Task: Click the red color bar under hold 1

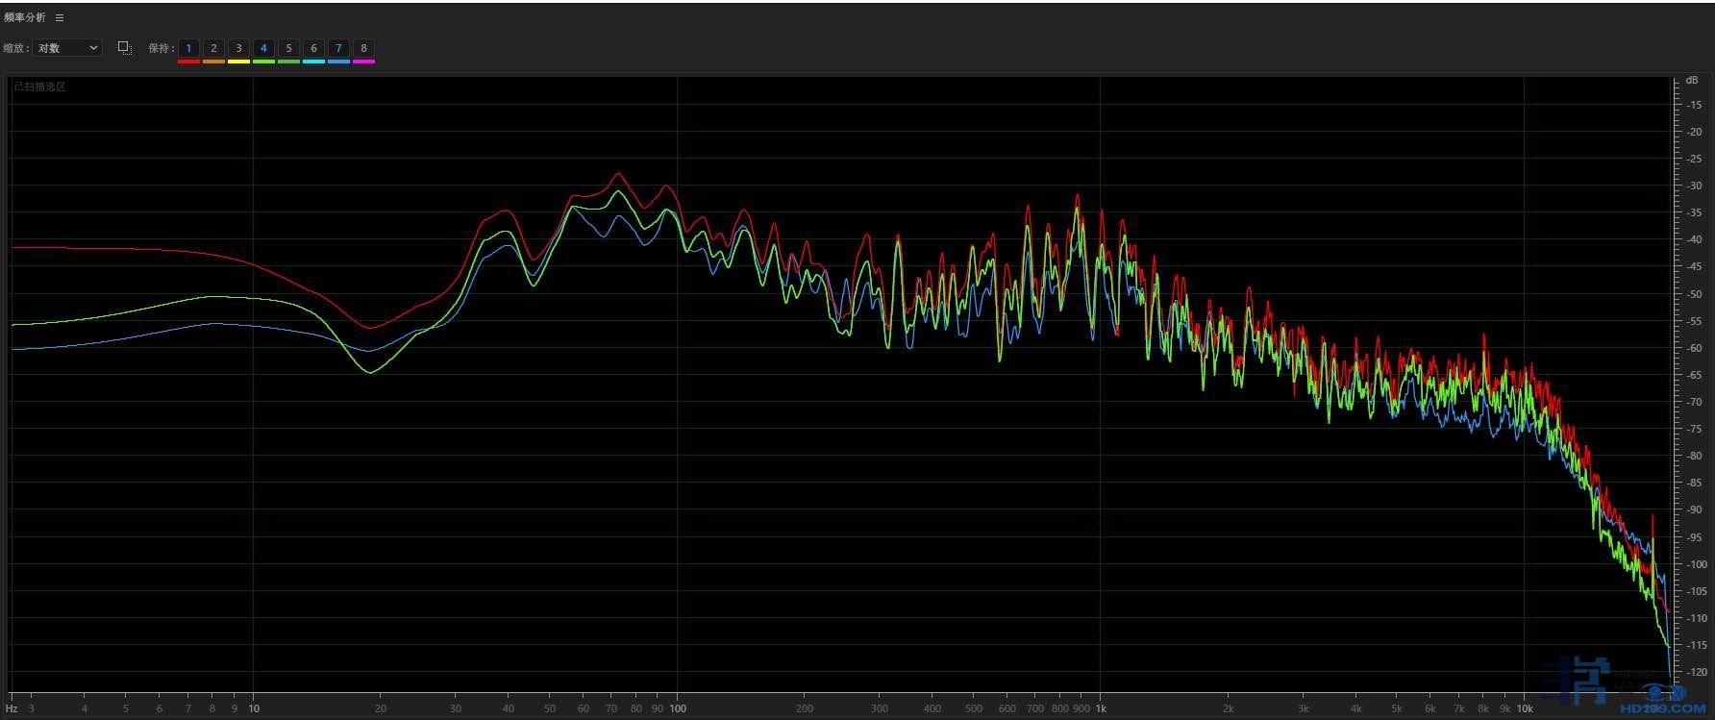Action: (x=188, y=62)
